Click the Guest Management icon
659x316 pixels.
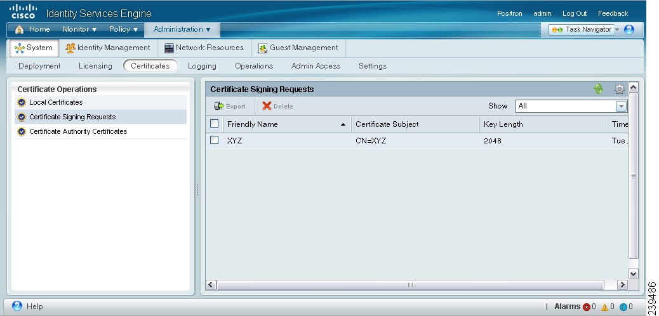click(263, 48)
